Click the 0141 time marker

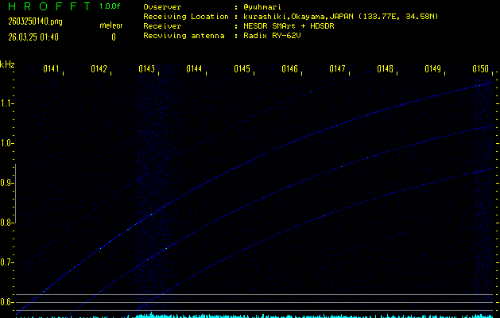pos(51,69)
